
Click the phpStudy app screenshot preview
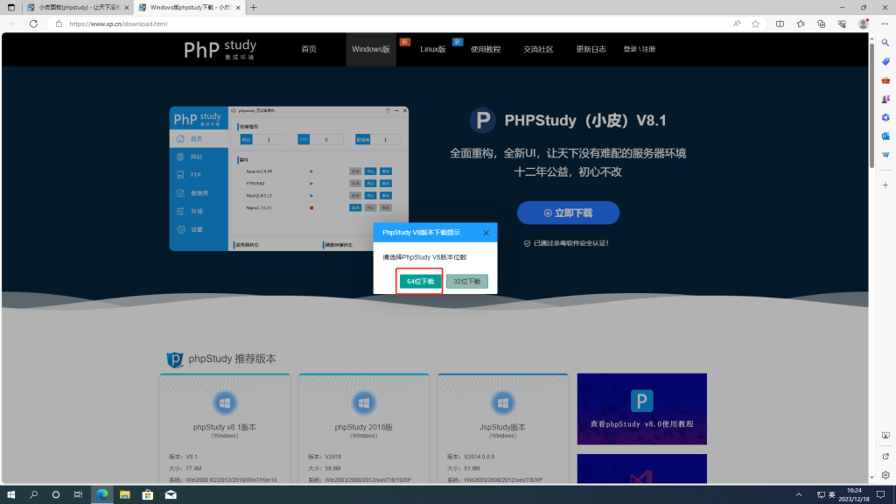[289, 178]
